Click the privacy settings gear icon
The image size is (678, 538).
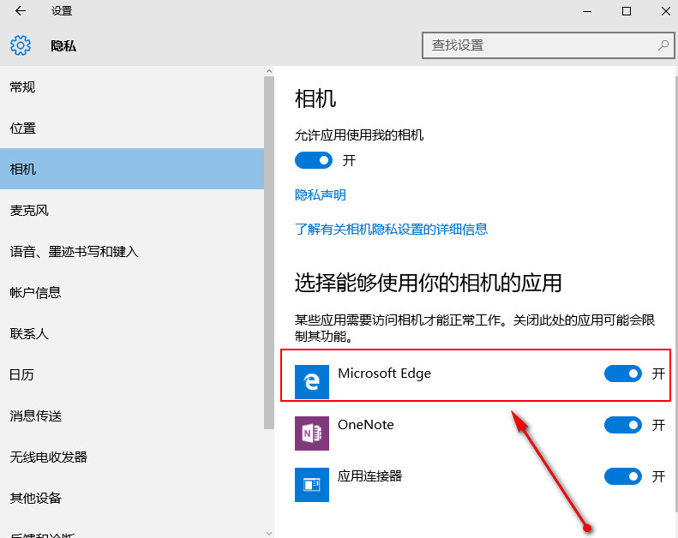[21, 45]
